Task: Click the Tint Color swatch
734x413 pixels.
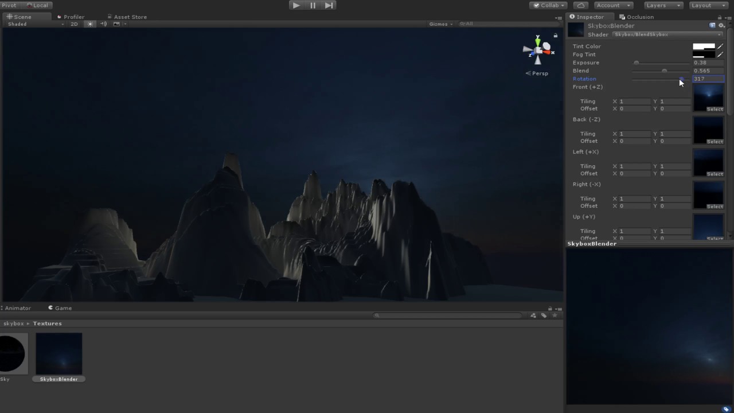Action: (704, 46)
